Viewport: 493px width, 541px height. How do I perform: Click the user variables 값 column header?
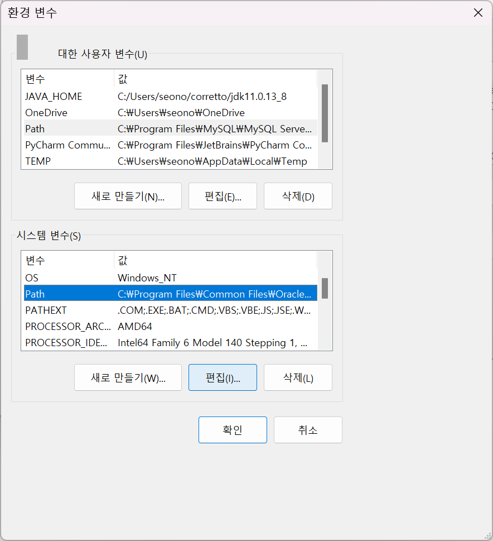[215, 79]
